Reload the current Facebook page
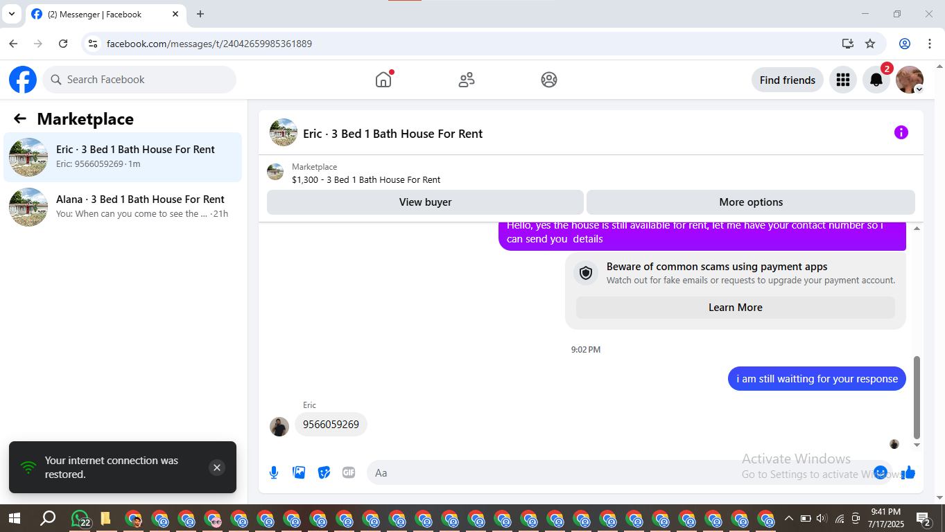This screenshot has height=532, width=945. (x=63, y=44)
